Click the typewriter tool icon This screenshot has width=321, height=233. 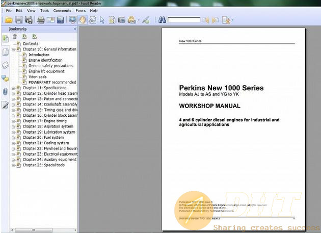coord(132,20)
